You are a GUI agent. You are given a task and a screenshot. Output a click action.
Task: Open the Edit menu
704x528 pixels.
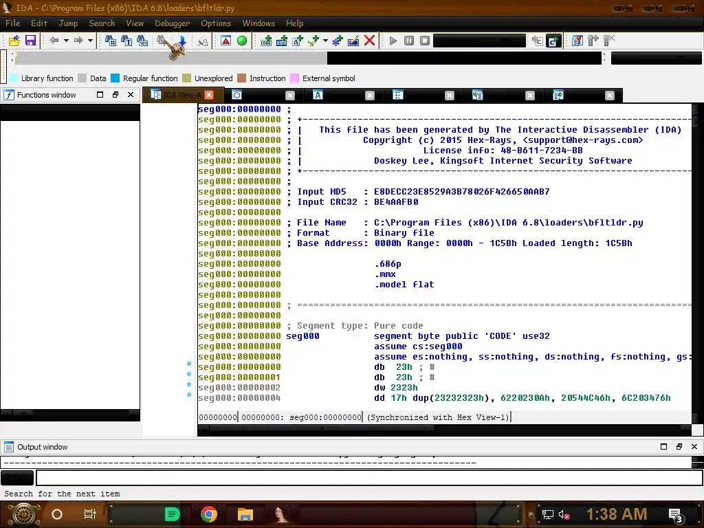click(39, 23)
